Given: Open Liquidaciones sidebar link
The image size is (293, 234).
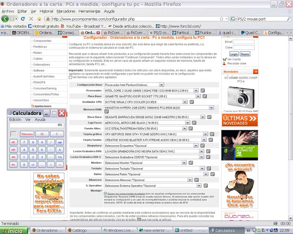Looking at the screenshot, I should click(x=42, y=106).
